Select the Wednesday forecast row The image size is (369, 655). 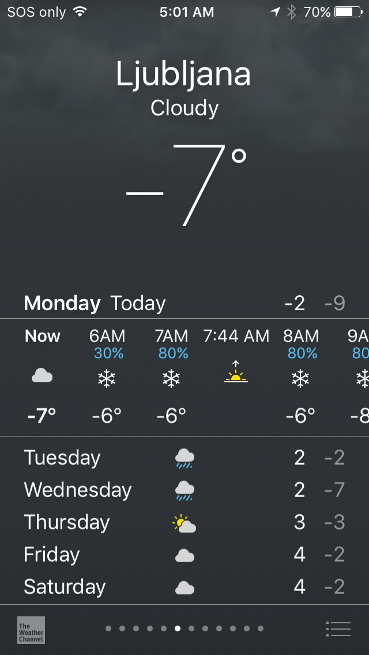pyautogui.click(x=184, y=490)
